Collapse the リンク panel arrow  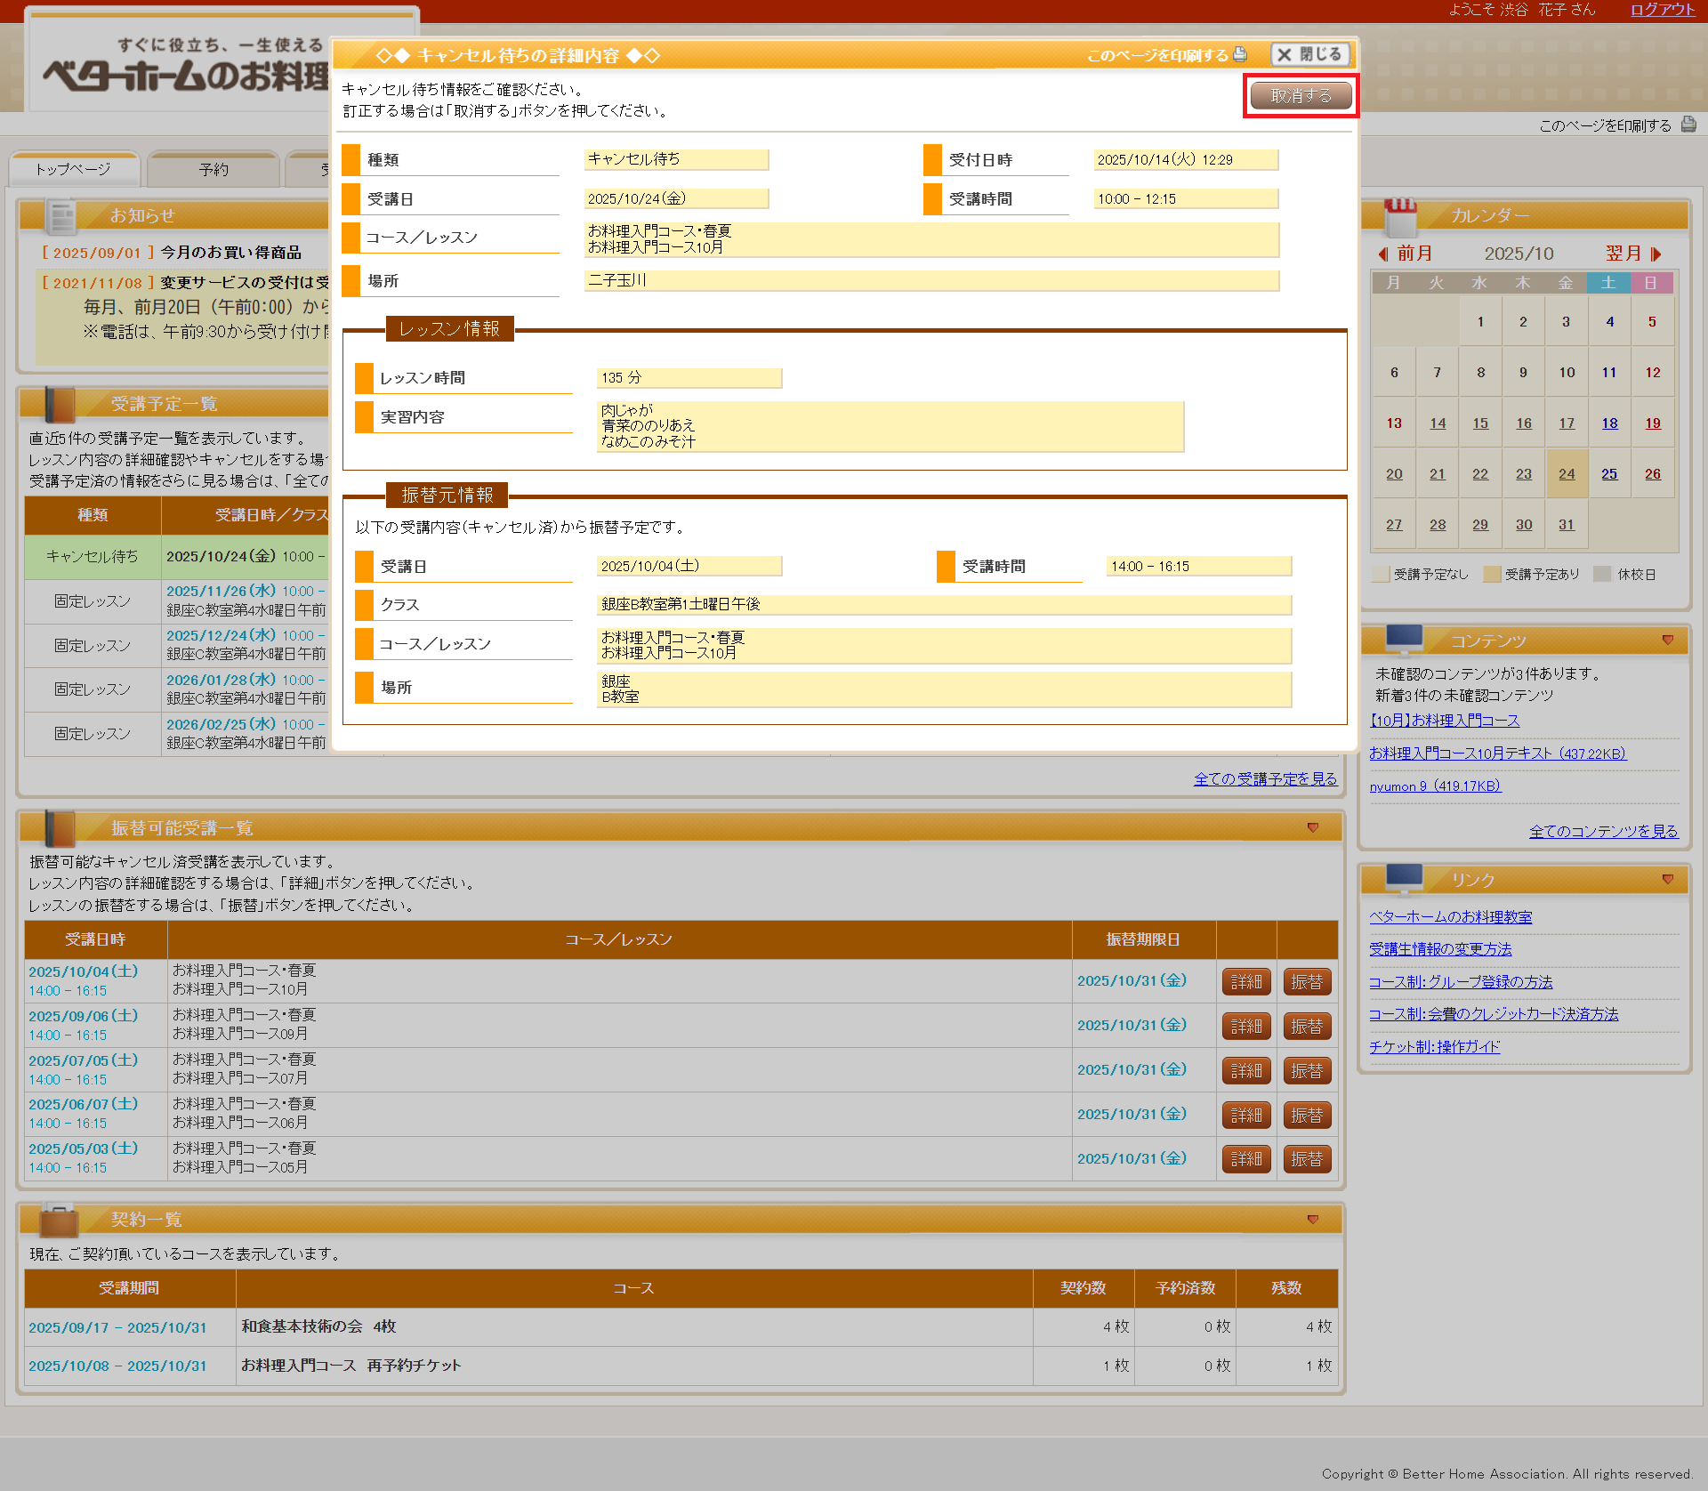(x=1667, y=880)
